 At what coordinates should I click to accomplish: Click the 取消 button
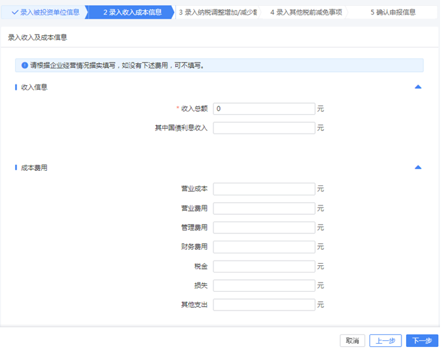pyautogui.click(x=352, y=340)
